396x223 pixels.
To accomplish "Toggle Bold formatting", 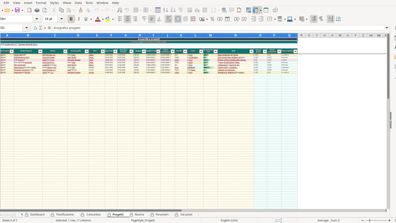I will click(71, 19).
